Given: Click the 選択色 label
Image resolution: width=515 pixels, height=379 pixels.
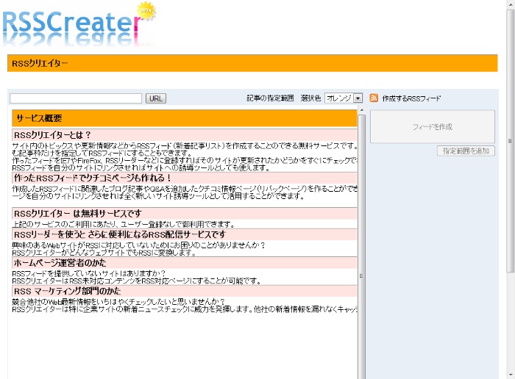Looking at the screenshot, I should (x=310, y=98).
